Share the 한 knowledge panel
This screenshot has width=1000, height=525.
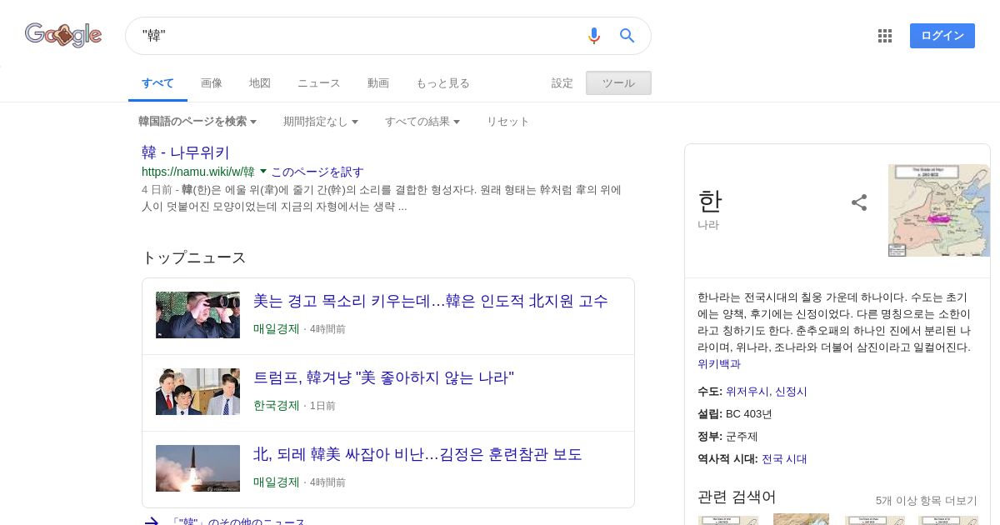pos(859,202)
